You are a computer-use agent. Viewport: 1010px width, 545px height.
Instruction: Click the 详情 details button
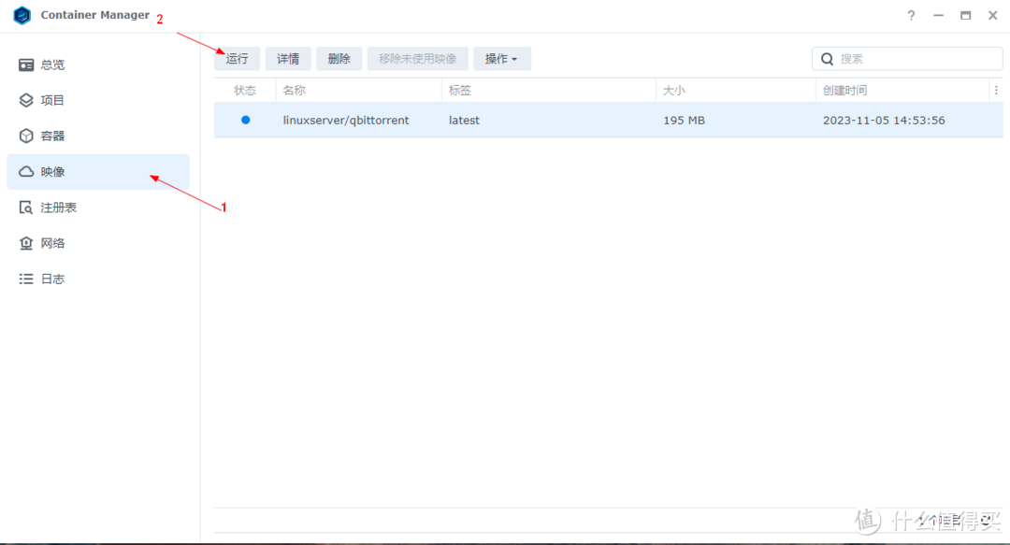coord(287,58)
